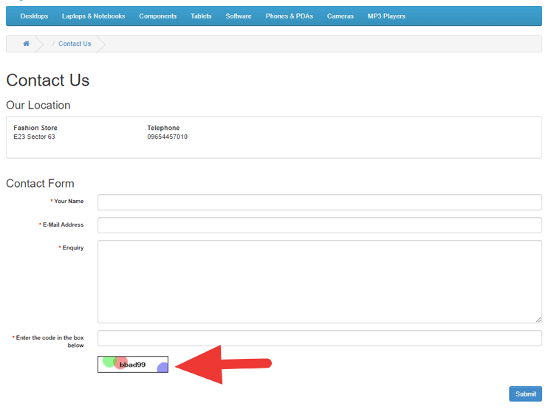Click the bbad99 captcha image

point(133,364)
